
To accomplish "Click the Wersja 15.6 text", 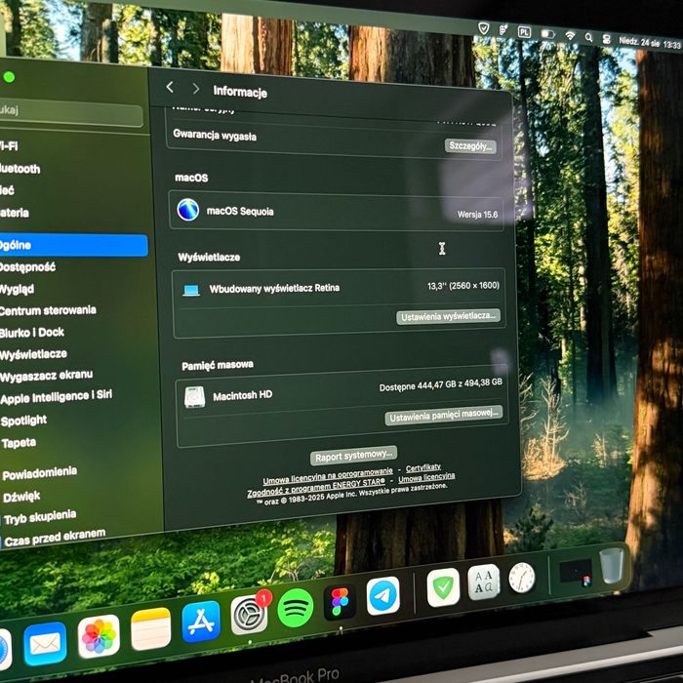I will [x=477, y=214].
